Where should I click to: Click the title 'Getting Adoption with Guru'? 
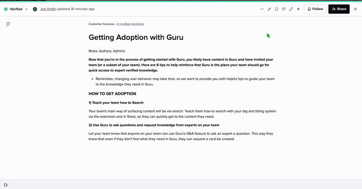[x=136, y=38]
